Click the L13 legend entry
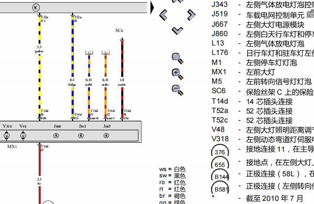Image resolution: width=314 pixels, height=204 pixels. pyautogui.click(x=258, y=43)
